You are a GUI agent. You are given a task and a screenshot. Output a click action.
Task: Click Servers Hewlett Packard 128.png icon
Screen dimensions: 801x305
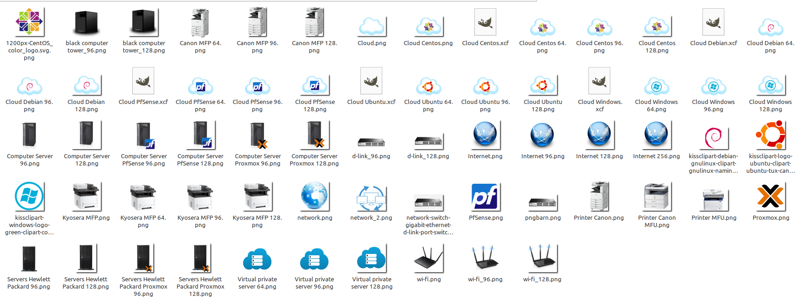click(x=86, y=258)
